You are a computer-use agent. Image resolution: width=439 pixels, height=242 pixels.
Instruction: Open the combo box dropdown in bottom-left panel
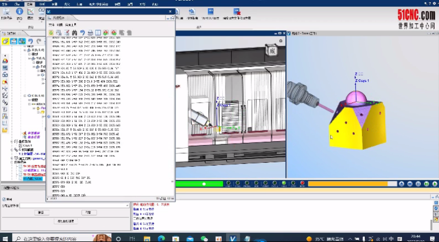(x=127, y=205)
